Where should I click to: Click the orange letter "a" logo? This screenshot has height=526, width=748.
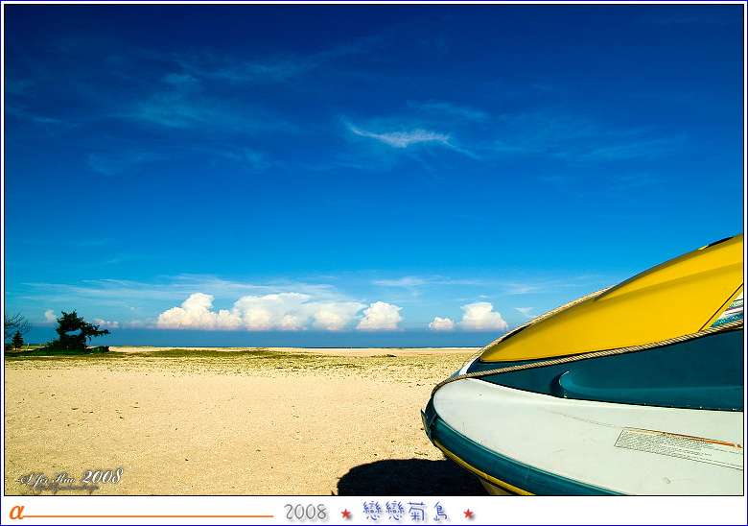click(x=16, y=512)
